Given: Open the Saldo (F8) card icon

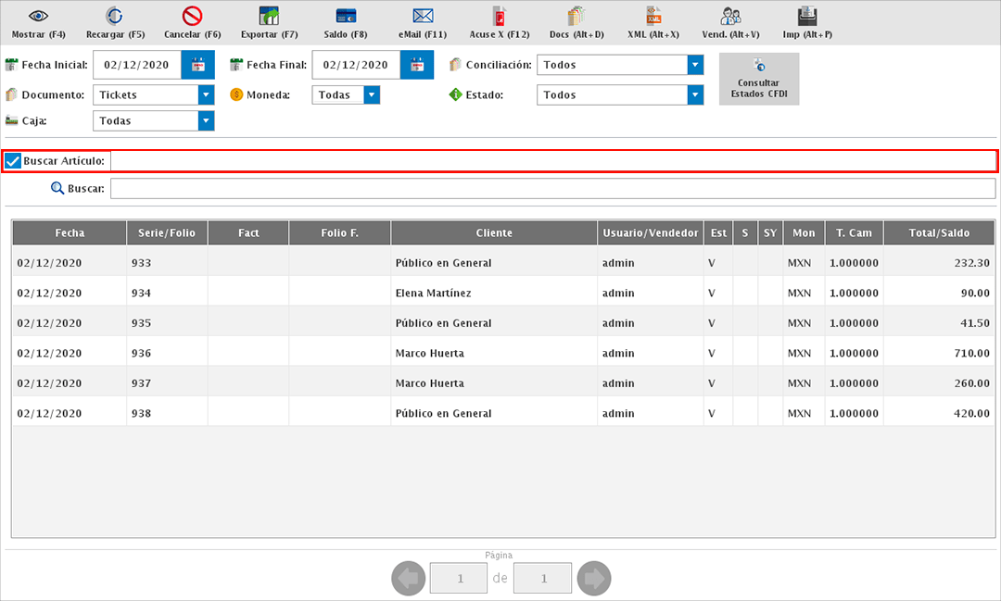Looking at the screenshot, I should coord(346,17).
